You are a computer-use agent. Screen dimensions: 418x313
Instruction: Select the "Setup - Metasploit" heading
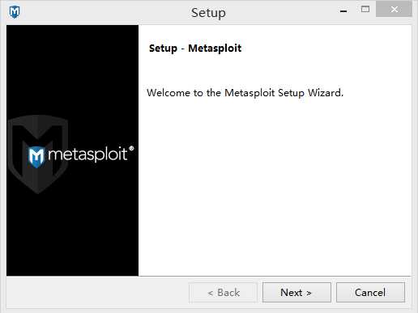tap(195, 49)
